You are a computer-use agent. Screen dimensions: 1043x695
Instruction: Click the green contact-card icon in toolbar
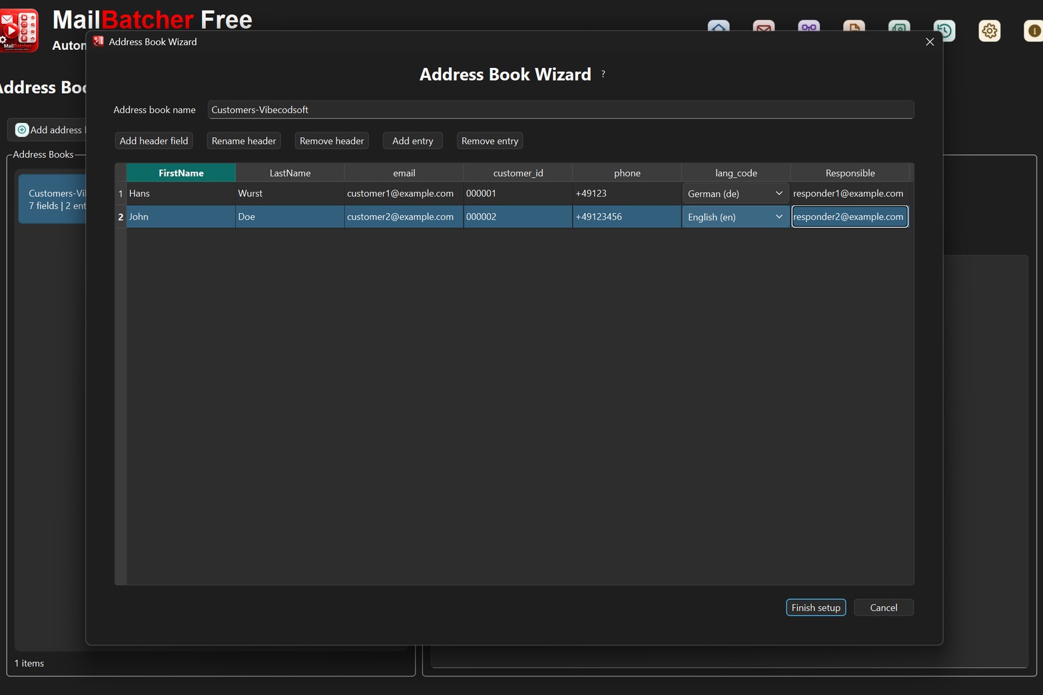899,27
